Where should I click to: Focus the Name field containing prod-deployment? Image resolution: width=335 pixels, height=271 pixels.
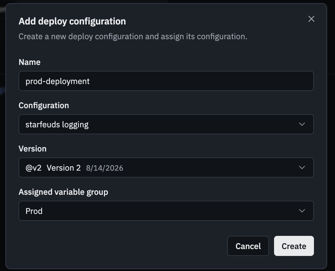[166, 81]
